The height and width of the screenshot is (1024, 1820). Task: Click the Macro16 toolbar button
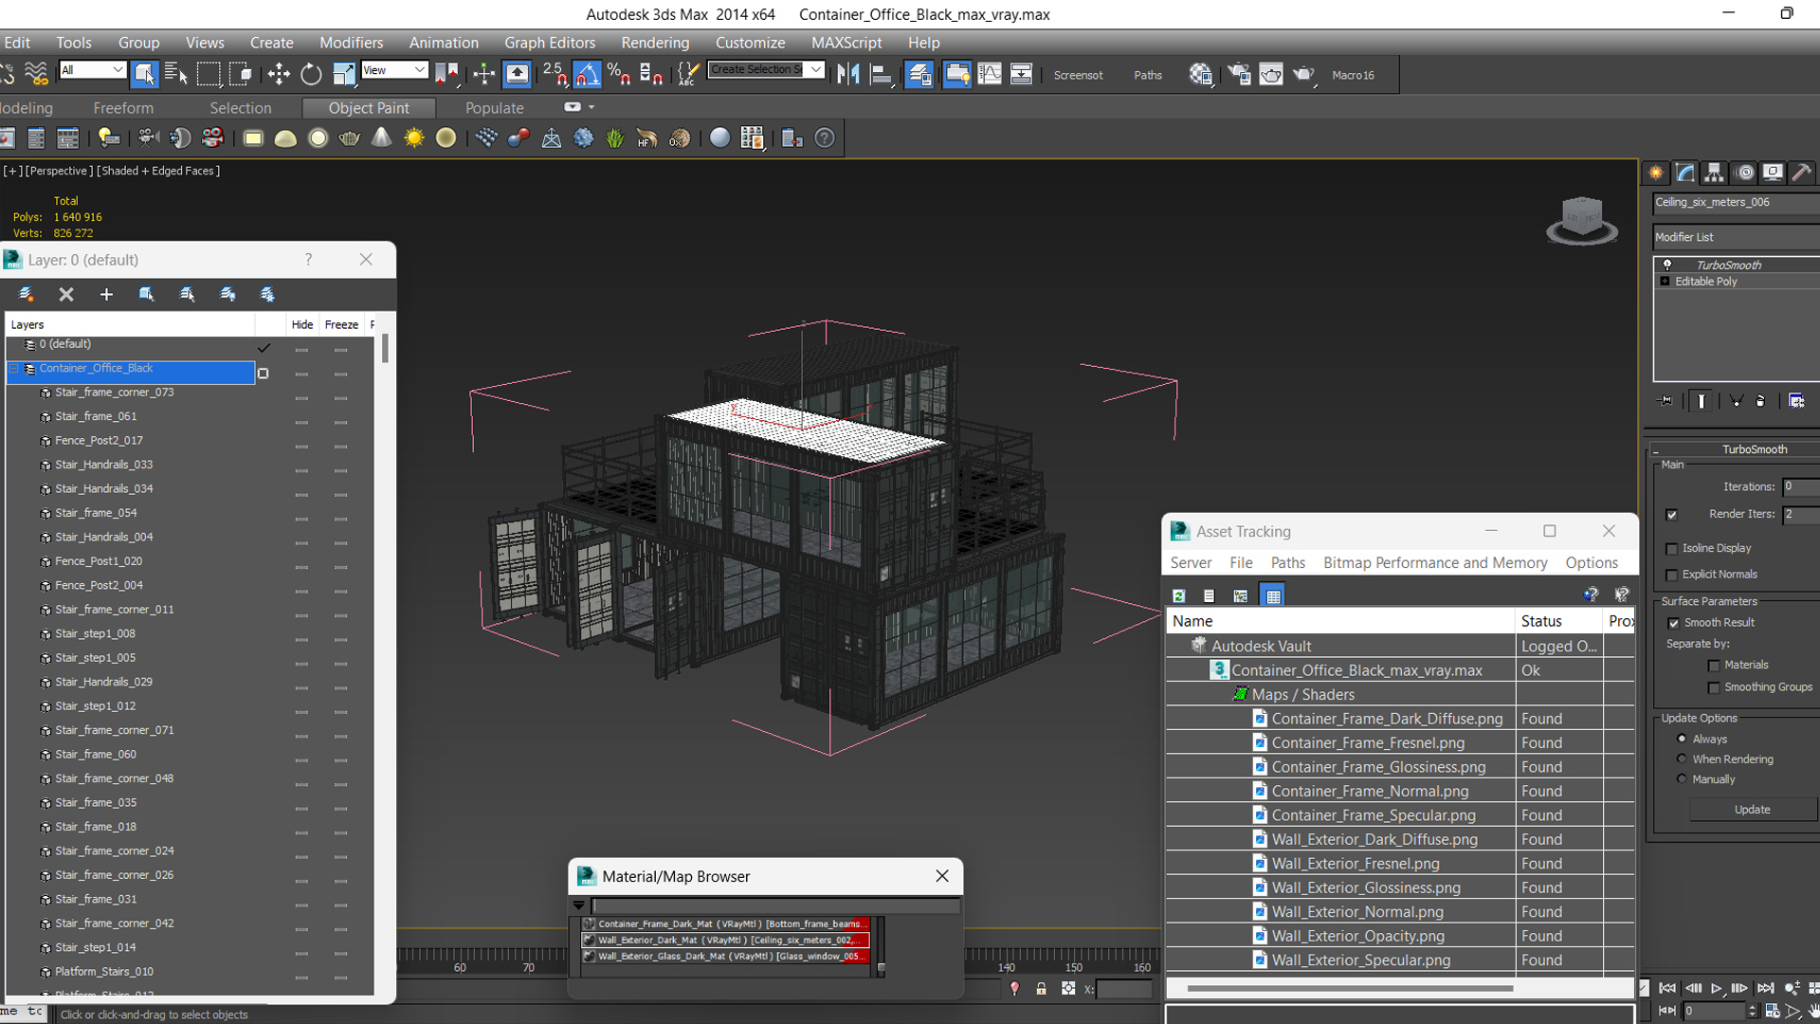pos(1353,75)
